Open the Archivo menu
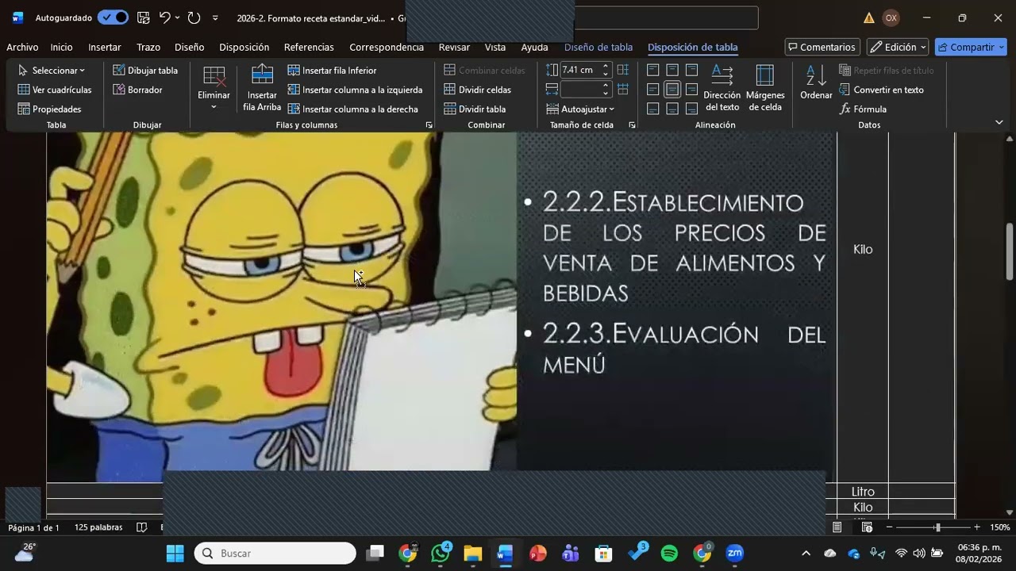The width and height of the screenshot is (1016, 571). (x=22, y=47)
